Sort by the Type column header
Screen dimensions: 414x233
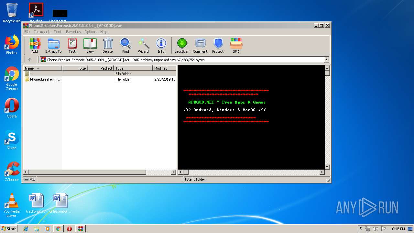(x=133, y=68)
